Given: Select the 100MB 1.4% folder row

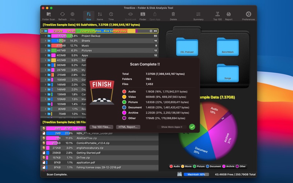Looking at the screenshot, I should pos(63,104).
